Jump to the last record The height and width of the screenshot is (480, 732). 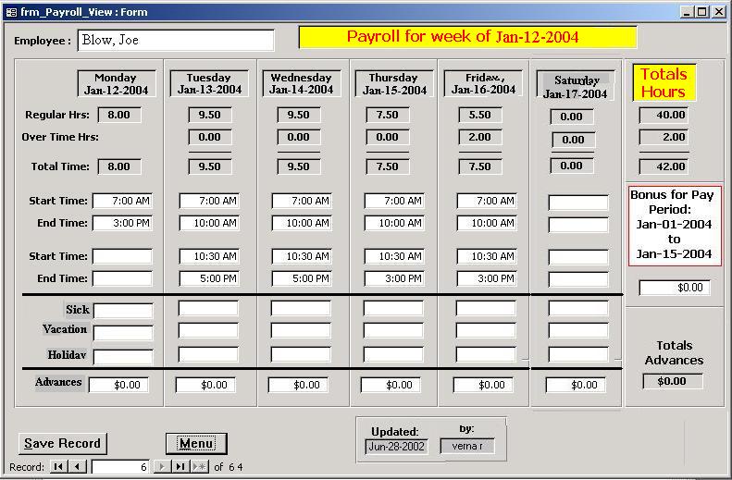click(180, 467)
